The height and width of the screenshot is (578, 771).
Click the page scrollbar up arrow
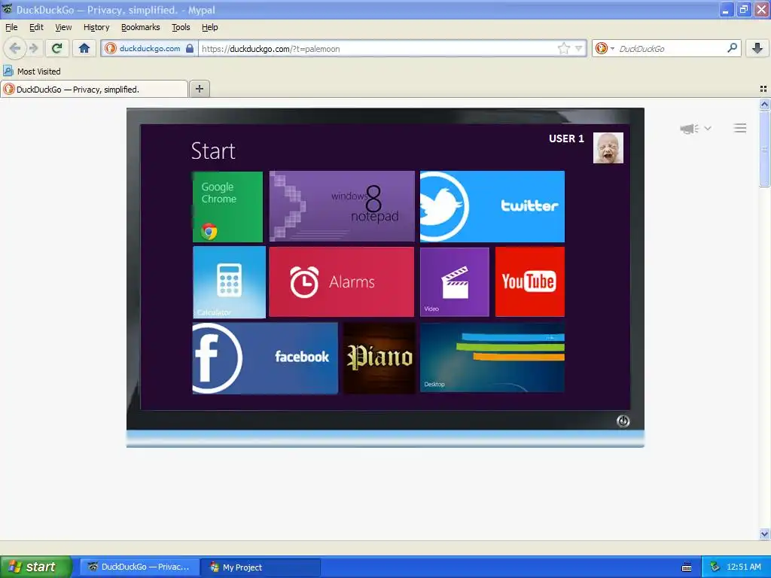click(x=764, y=104)
